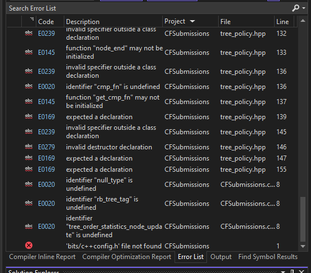The height and width of the screenshot is (273, 311).
Task: Click the search magnifier icon in Error List
Action: click(x=295, y=8)
